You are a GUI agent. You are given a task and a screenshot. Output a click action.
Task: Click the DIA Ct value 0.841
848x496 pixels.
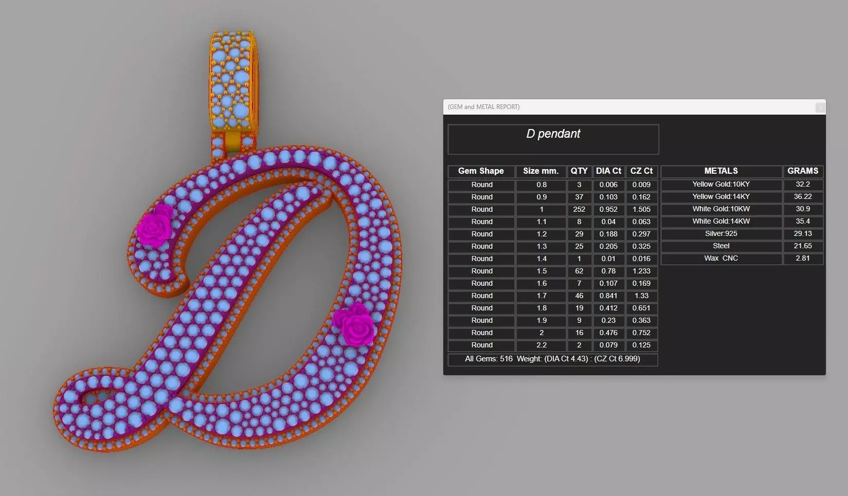click(x=609, y=296)
